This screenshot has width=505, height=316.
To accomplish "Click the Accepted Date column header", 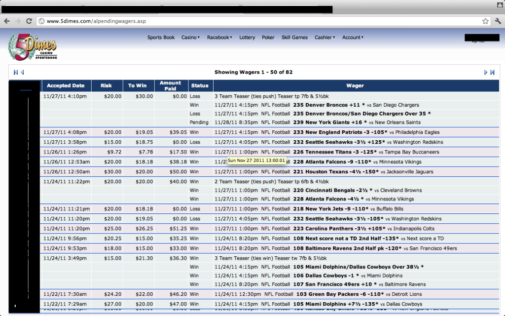I will coord(66,86).
